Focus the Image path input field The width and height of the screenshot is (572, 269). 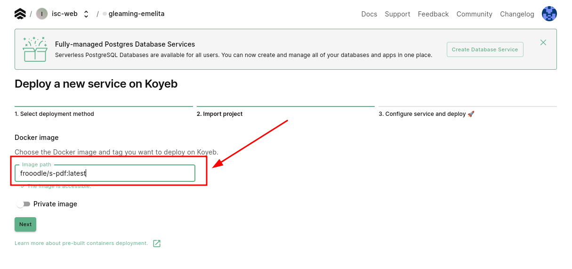[105, 173]
